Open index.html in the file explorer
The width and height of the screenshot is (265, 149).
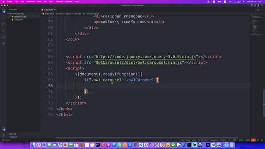click(19, 20)
